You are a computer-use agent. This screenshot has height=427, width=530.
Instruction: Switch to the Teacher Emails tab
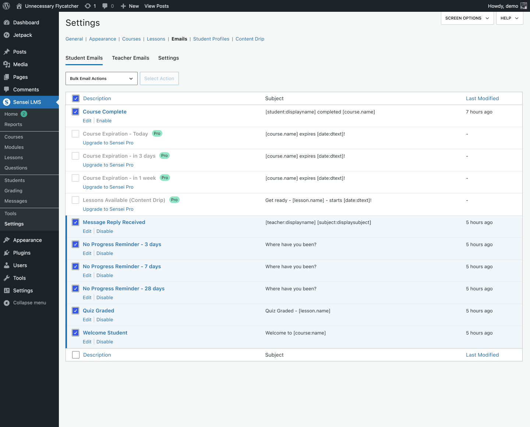click(131, 58)
